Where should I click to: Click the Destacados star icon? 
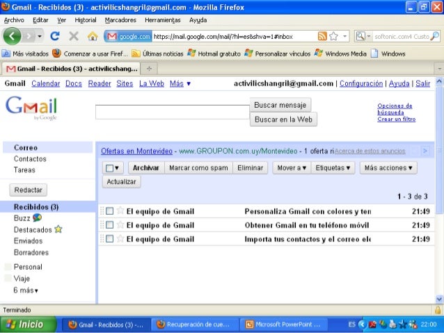(x=58, y=229)
